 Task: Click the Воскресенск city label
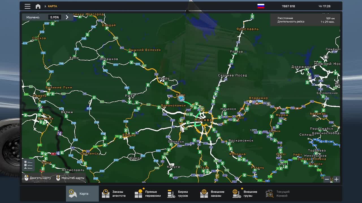(x=241, y=140)
